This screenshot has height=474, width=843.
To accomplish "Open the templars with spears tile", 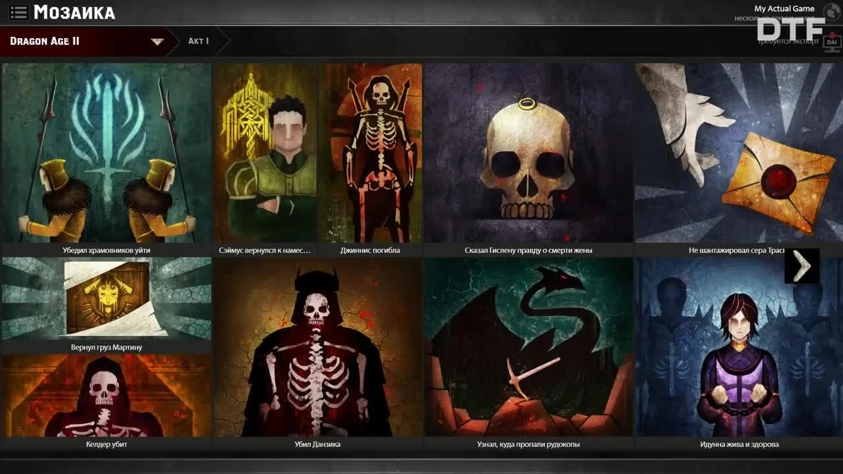I will (x=107, y=153).
